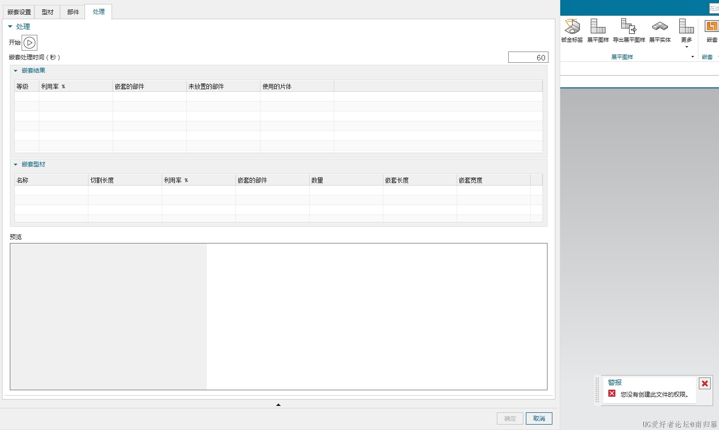Close the 警报 alert popup
Screen dimensions: 719x430
[705, 383]
